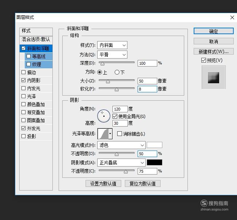Click the 角度 field showing 120
The width and height of the screenshot is (237, 220).
coord(120,109)
